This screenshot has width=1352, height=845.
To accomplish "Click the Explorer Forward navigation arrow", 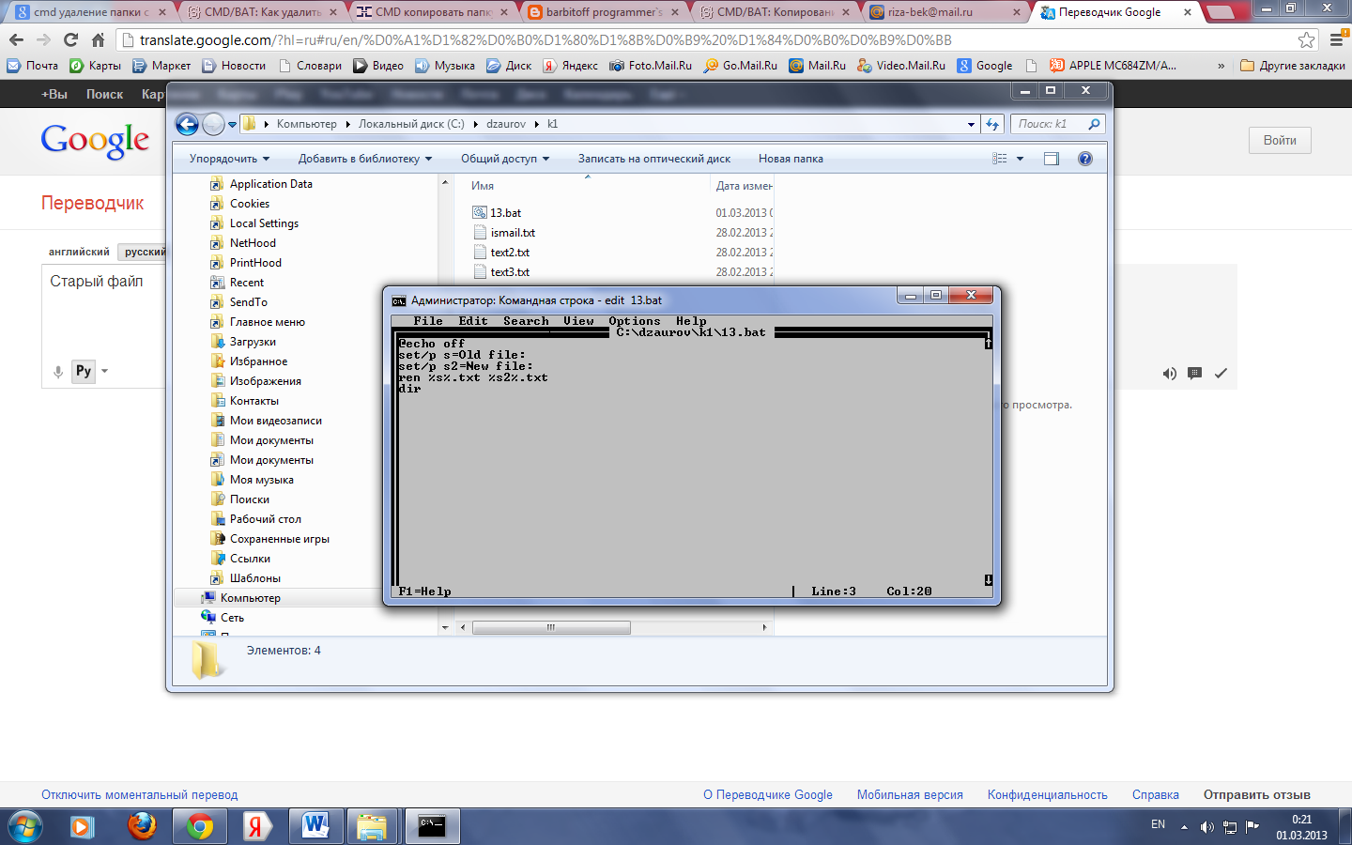I will coord(213,124).
